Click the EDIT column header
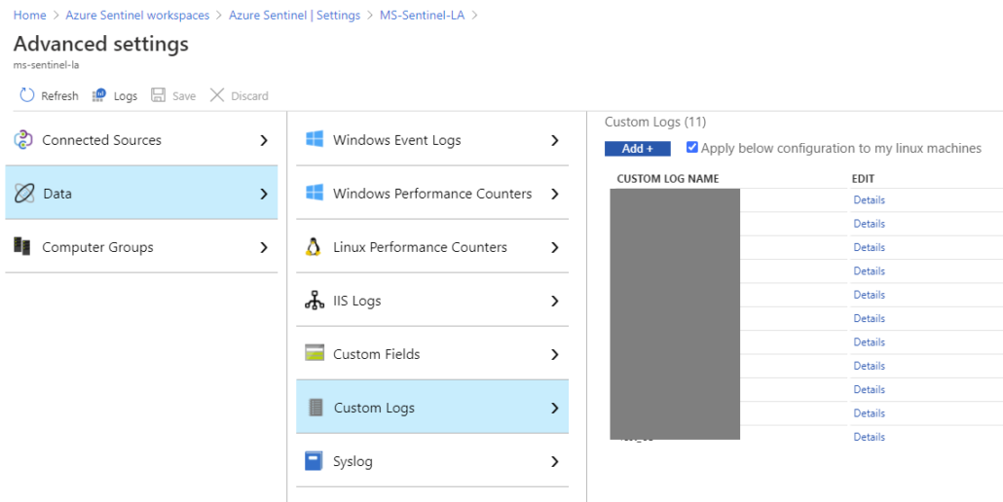This screenshot has height=502, width=1003. click(x=863, y=179)
